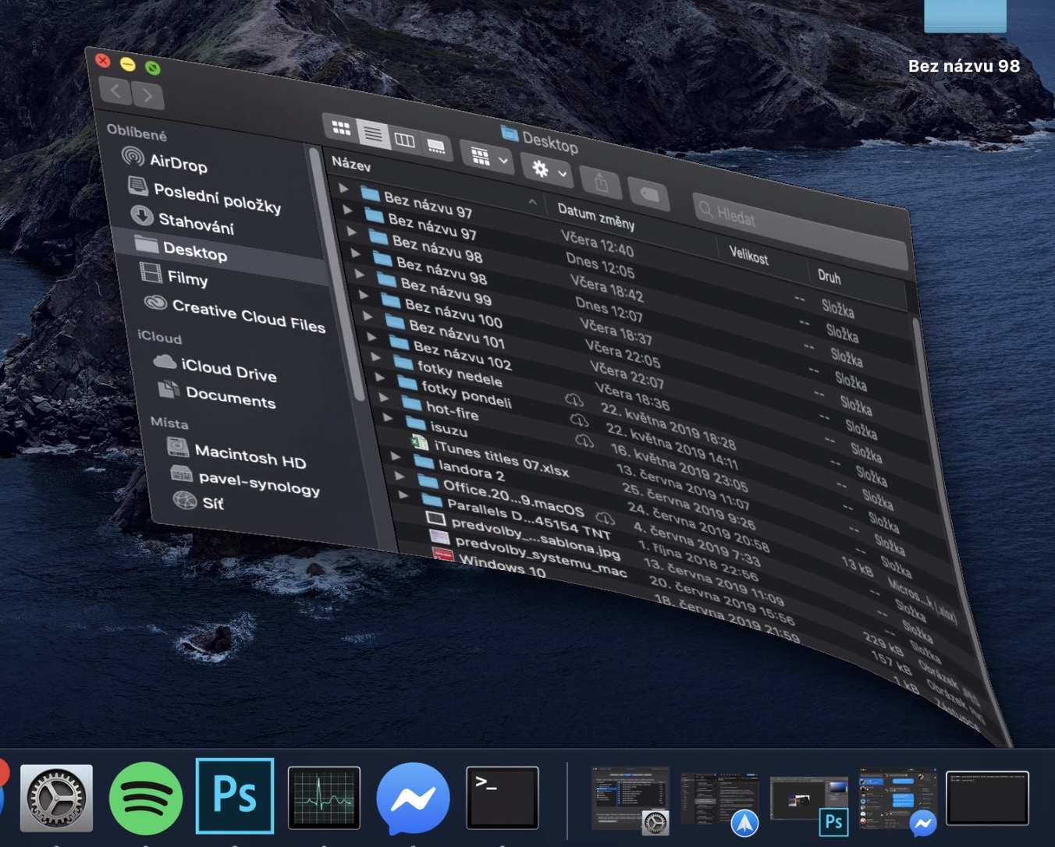Open AirDrop in the sidebar
The width and height of the screenshot is (1055, 847).
(178, 162)
